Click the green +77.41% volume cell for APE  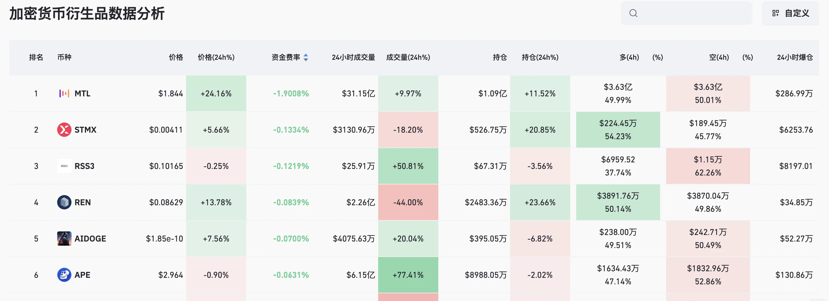(x=408, y=275)
